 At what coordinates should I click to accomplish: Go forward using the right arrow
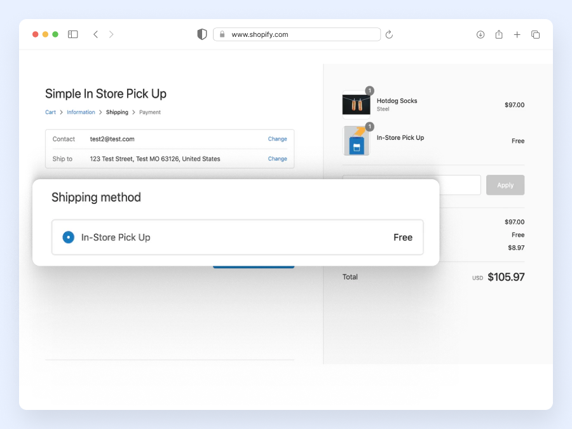pyautogui.click(x=111, y=34)
